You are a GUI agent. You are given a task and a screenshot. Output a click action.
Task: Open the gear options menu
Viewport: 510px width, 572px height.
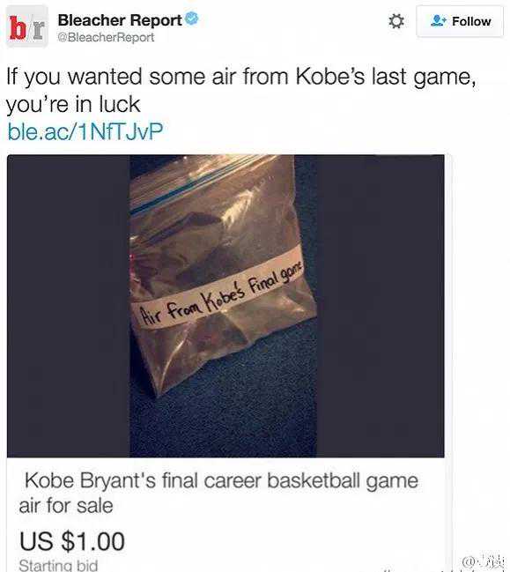point(396,21)
